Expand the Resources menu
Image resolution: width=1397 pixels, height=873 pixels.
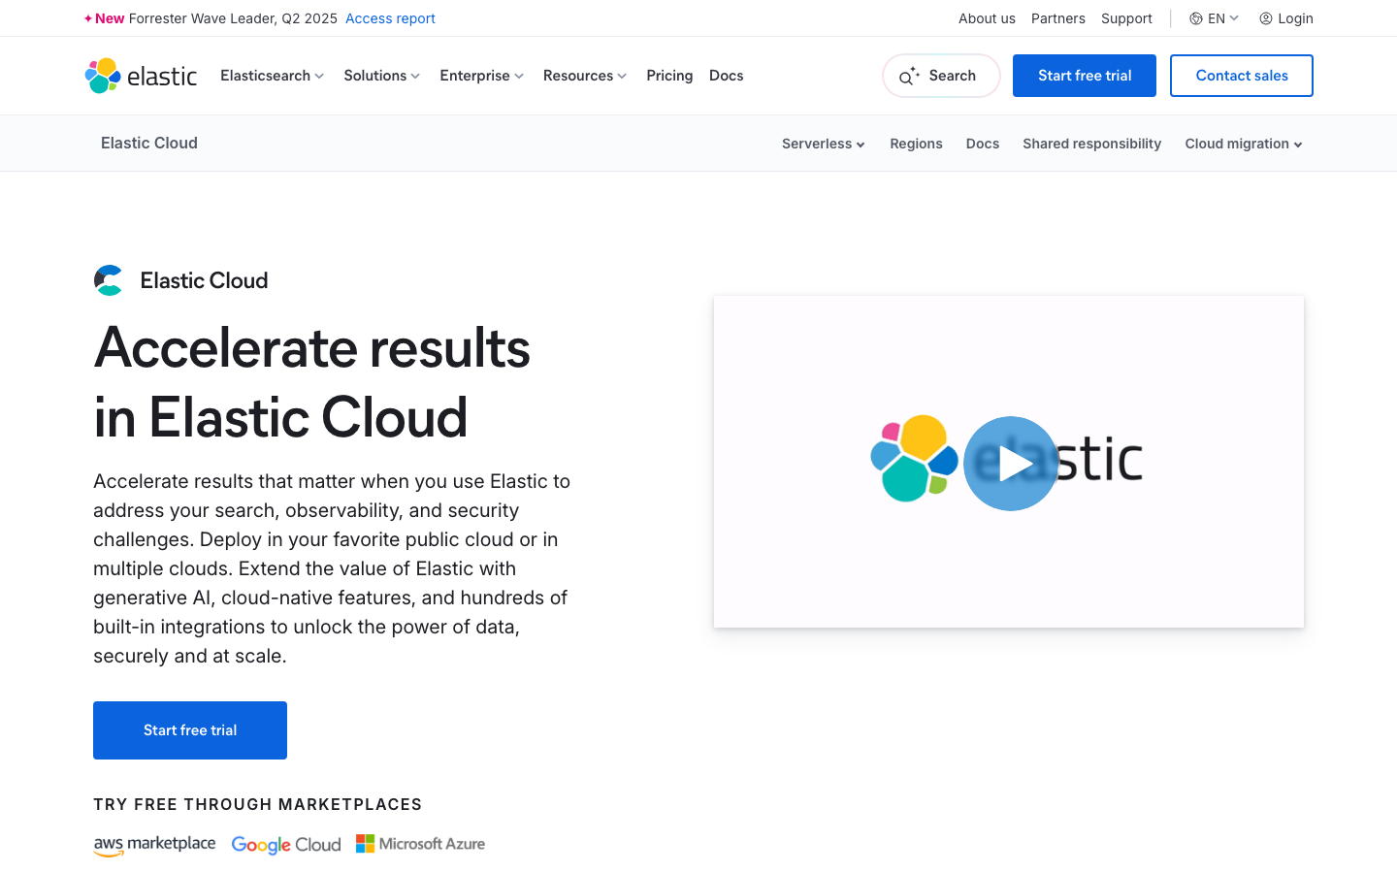click(585, 76)
